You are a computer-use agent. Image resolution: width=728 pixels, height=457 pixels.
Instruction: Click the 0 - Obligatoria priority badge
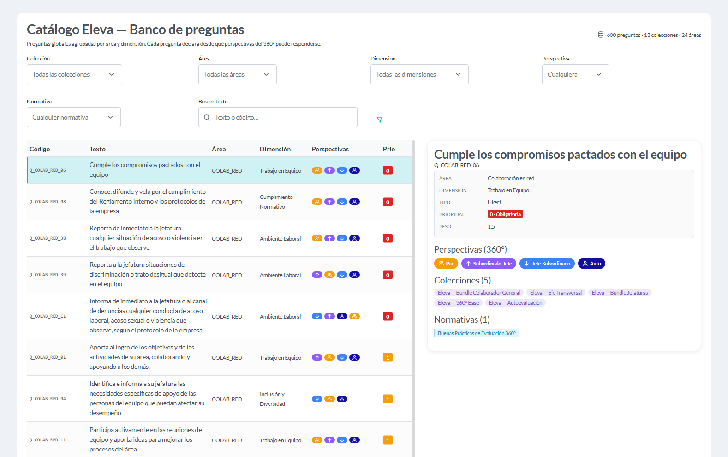click(505, 214)
